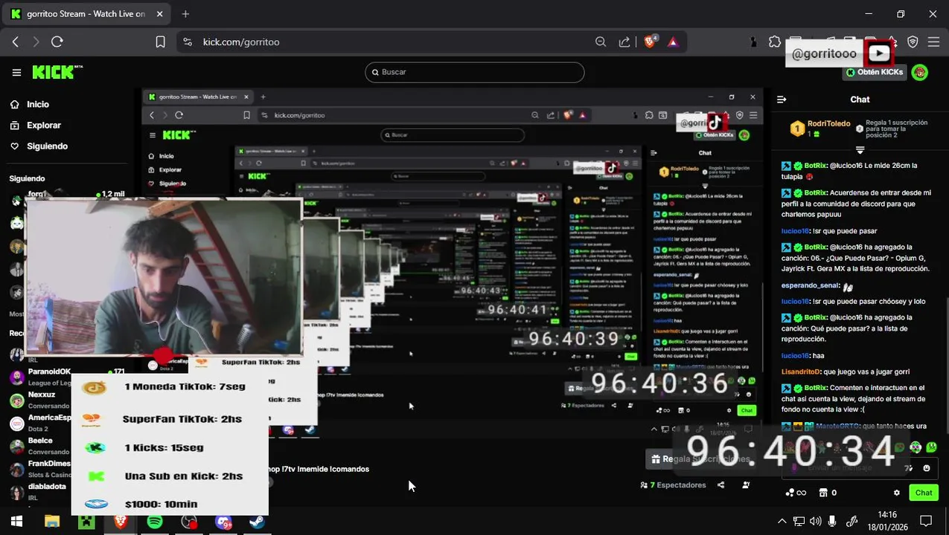Open File Explorer from taskbar
Screen dimensions: 949x535
pyautogui.click(x=51, y=522)
